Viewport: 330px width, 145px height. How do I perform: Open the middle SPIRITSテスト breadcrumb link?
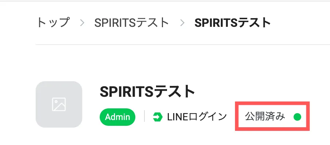point(132,23)
